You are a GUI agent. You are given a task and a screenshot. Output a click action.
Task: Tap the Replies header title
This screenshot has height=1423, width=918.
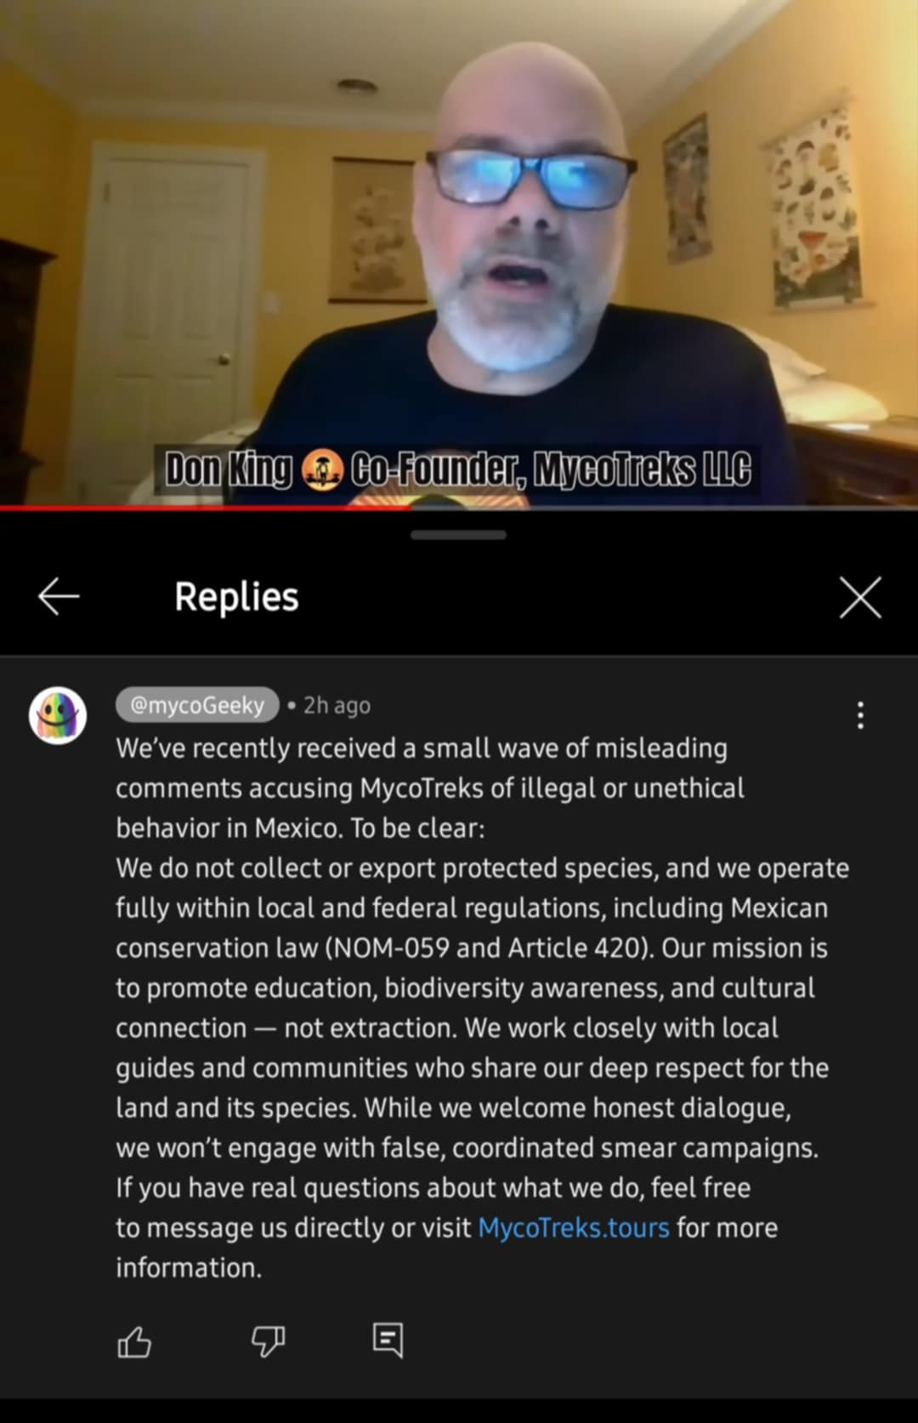pos(236,596)
